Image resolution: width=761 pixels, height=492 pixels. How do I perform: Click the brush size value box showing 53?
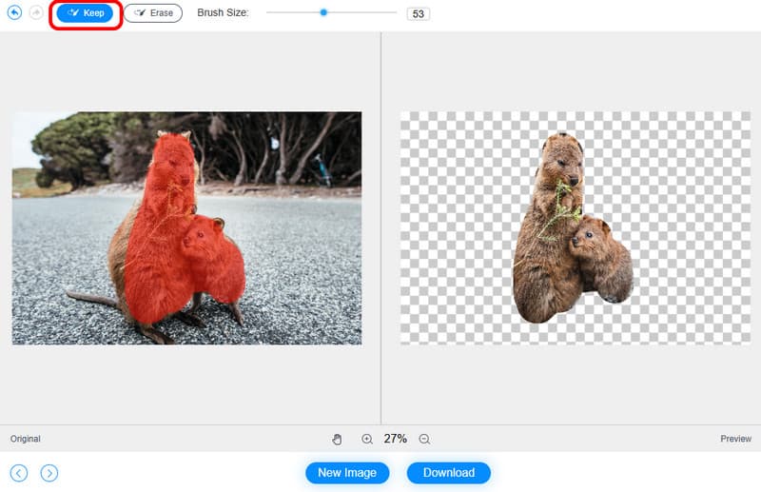pyautogui.click(x=417, y=14)
